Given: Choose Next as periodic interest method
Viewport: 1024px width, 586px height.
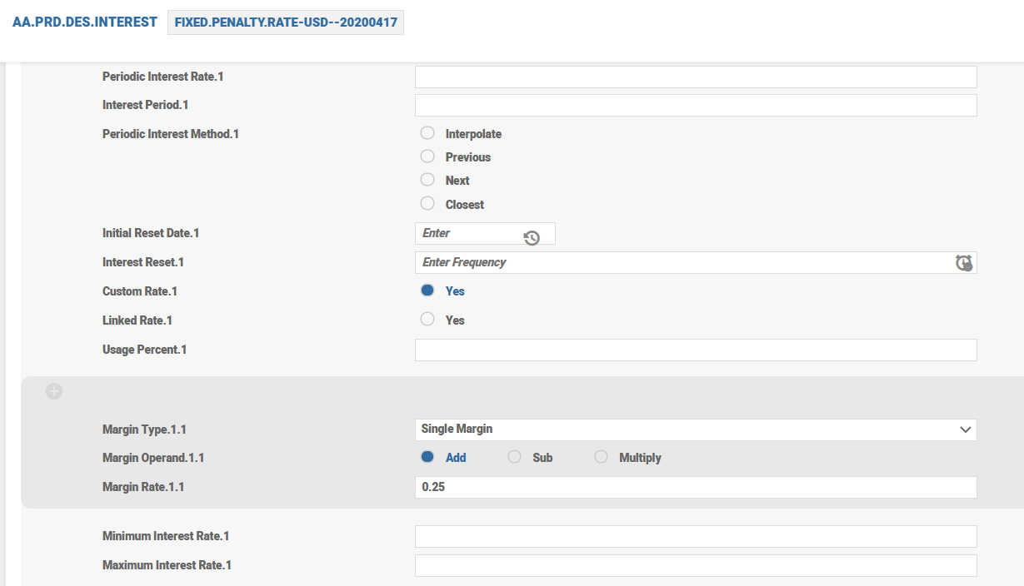Looking at the screenshot, I should [427, 180].
